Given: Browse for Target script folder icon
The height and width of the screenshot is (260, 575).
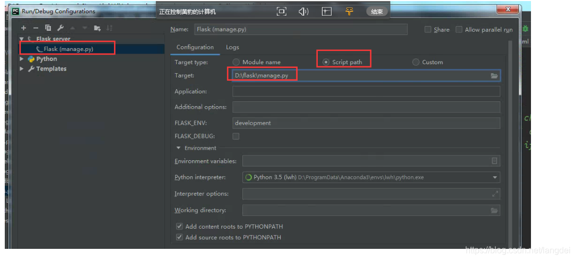Looking at the screenshot, I should click(x=494, y=75).
